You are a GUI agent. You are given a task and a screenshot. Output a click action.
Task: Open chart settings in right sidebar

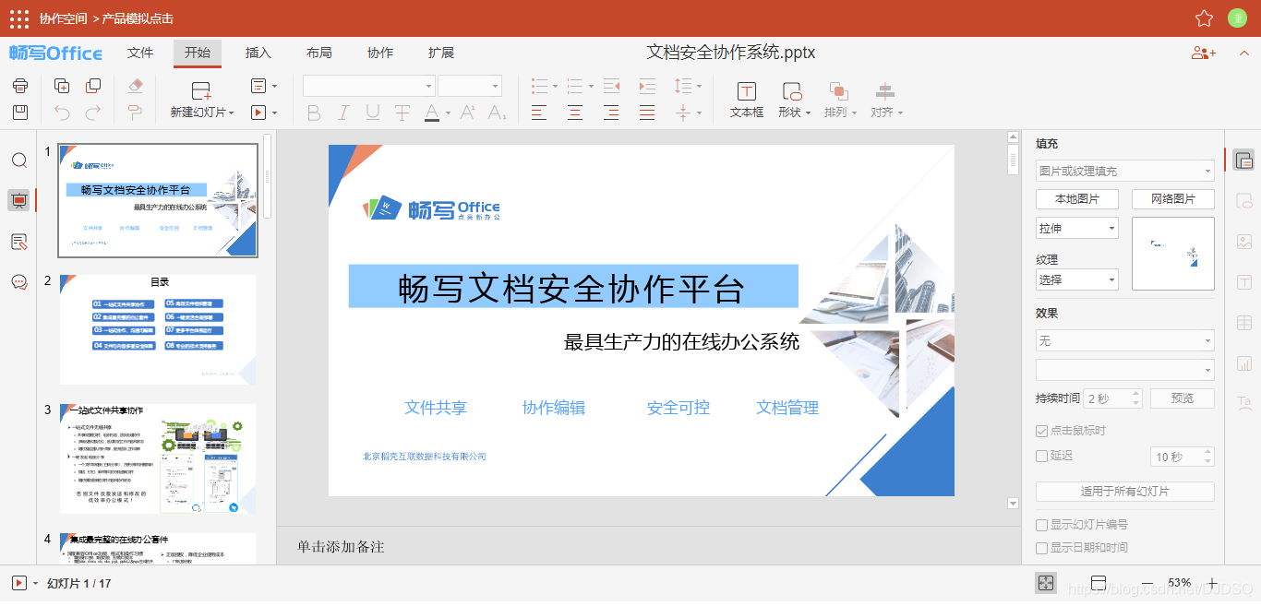1243,362
